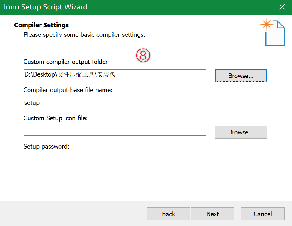292x226 pixels.
Task: Click the output base file name field
Action: [x=115, y=103]
